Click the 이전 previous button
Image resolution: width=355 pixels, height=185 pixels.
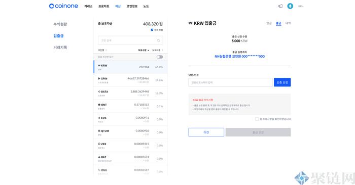pos(206,132)
